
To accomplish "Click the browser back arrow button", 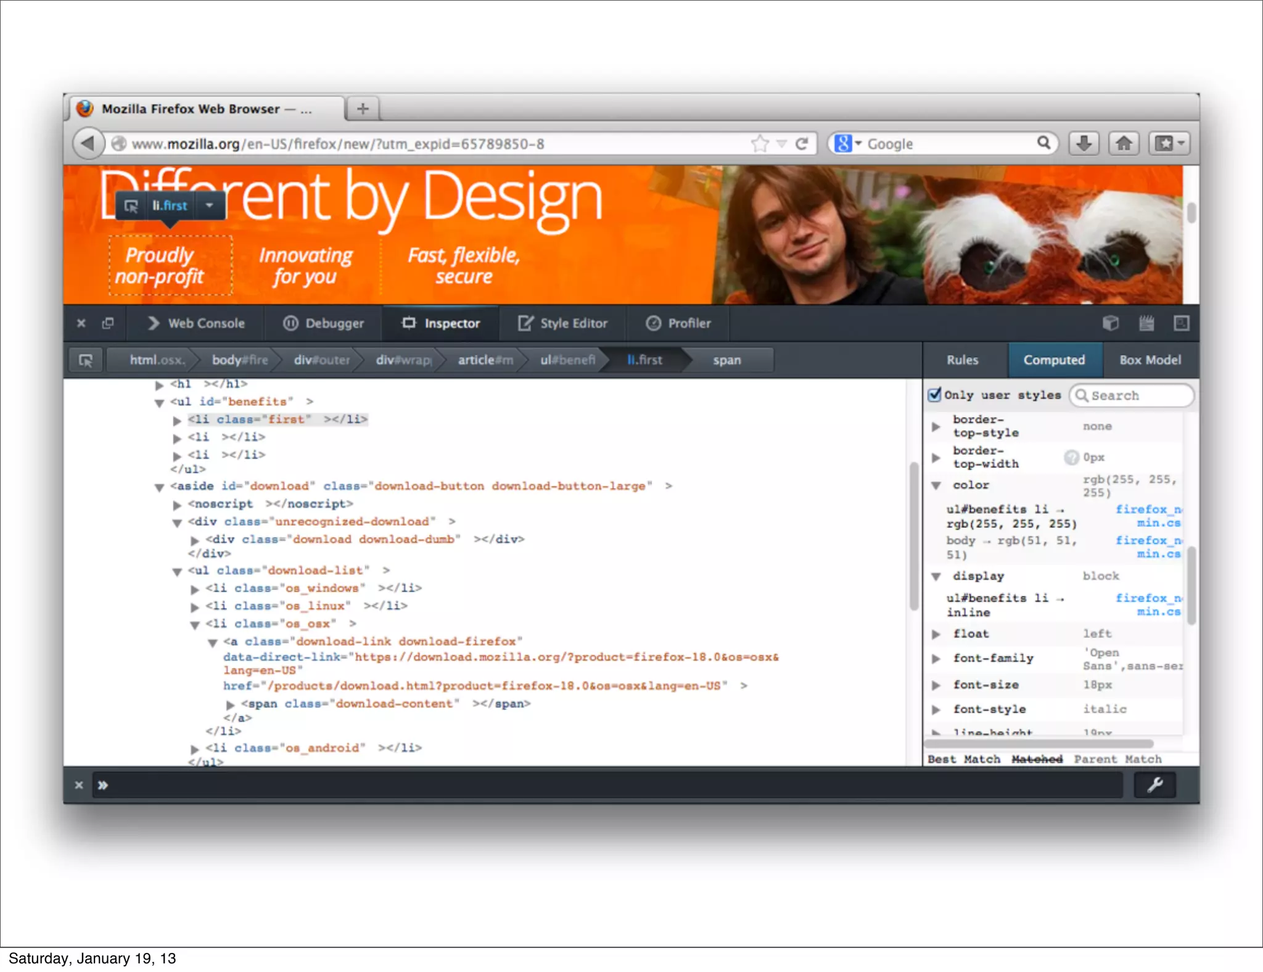I will click(88, 144).
